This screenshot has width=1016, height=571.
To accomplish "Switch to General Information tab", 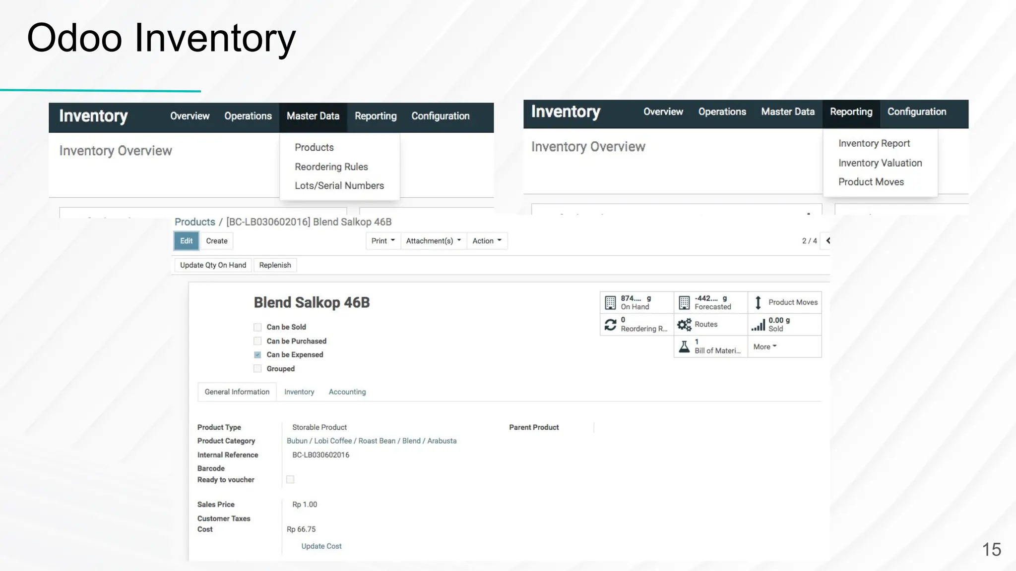I will point(237,392).
